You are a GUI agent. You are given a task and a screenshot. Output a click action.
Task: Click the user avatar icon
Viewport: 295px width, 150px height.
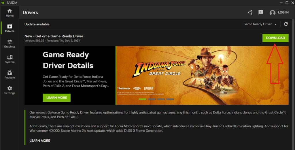pos(272,13)
